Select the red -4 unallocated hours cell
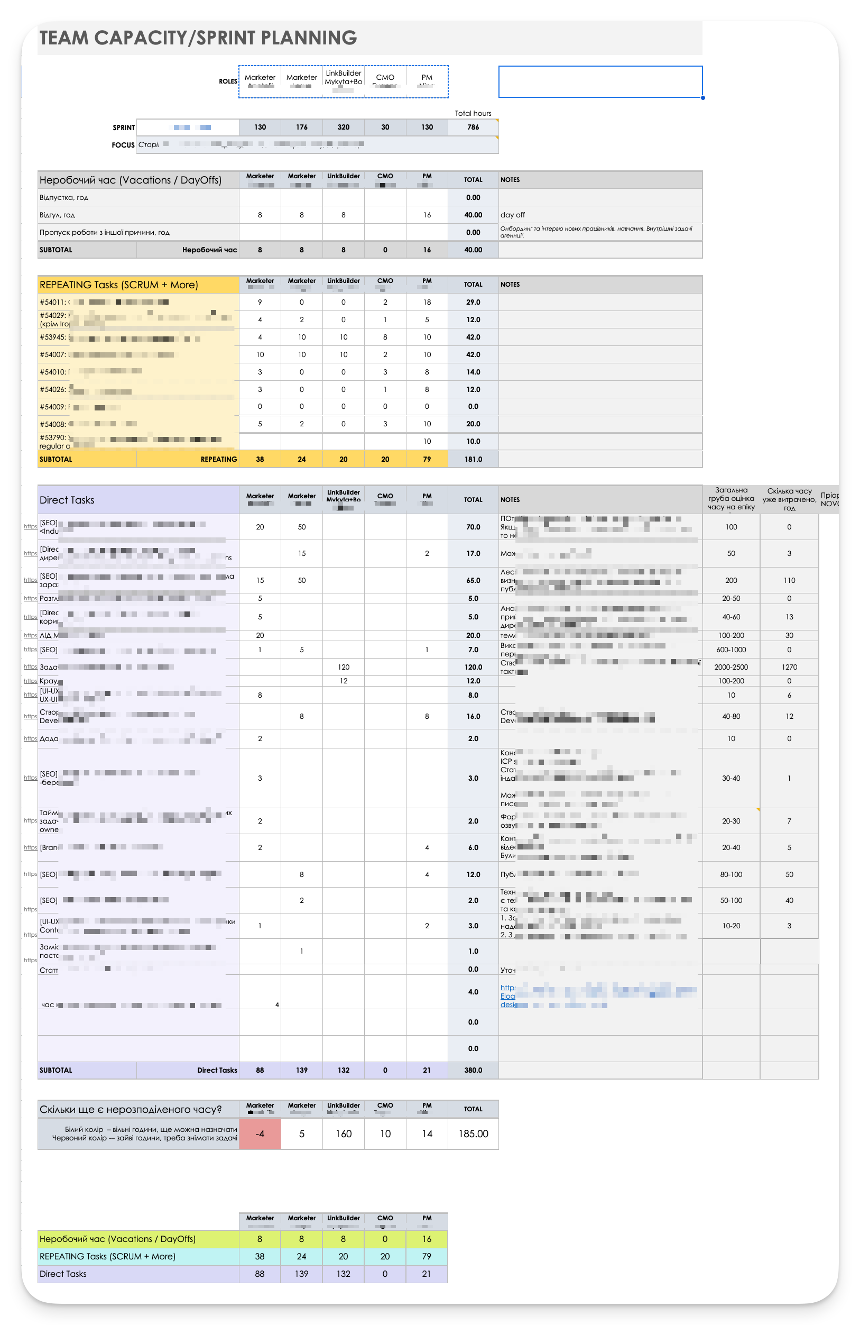The width and height of the screenshot is (860, 1325). point(260,1134)
